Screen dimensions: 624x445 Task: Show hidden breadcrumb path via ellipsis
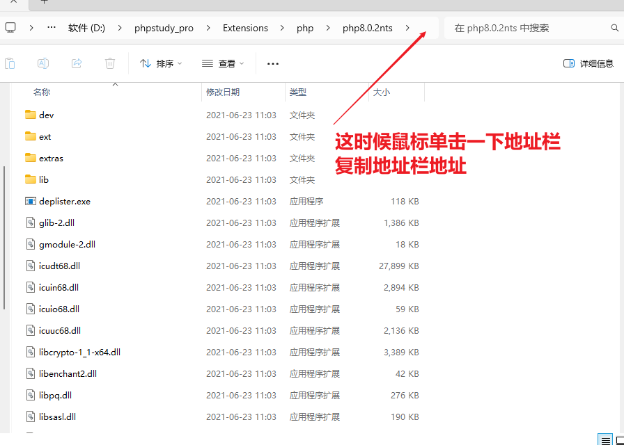click(x=51, y=28)
